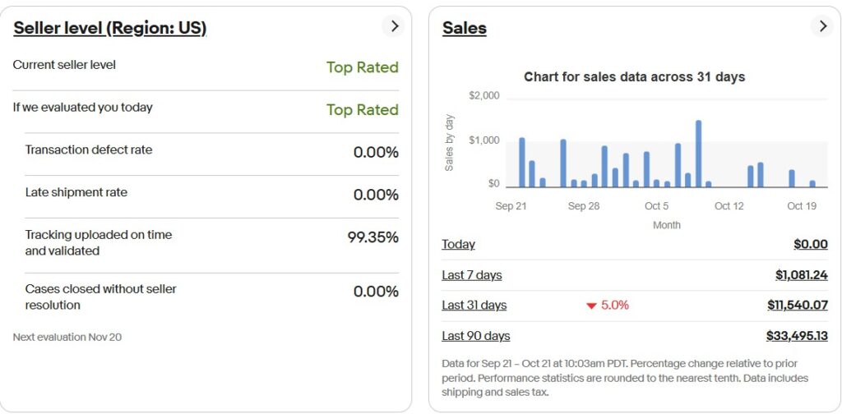Open the Sales panel chevron arrow
This screenshot has width=842, height=414.
point(821,26)
